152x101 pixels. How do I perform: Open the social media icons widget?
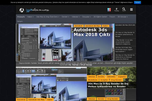tap(109, 10)
